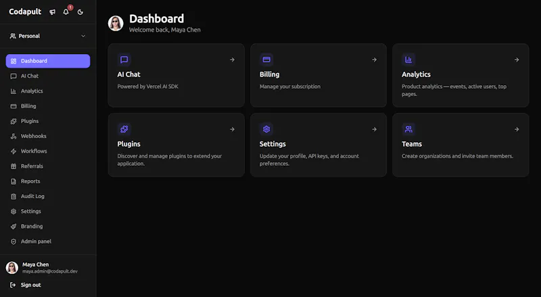This screenshot has height=297, width=541.
Task: Click the Admin panel shield icon
Action: tap(14, 242)
